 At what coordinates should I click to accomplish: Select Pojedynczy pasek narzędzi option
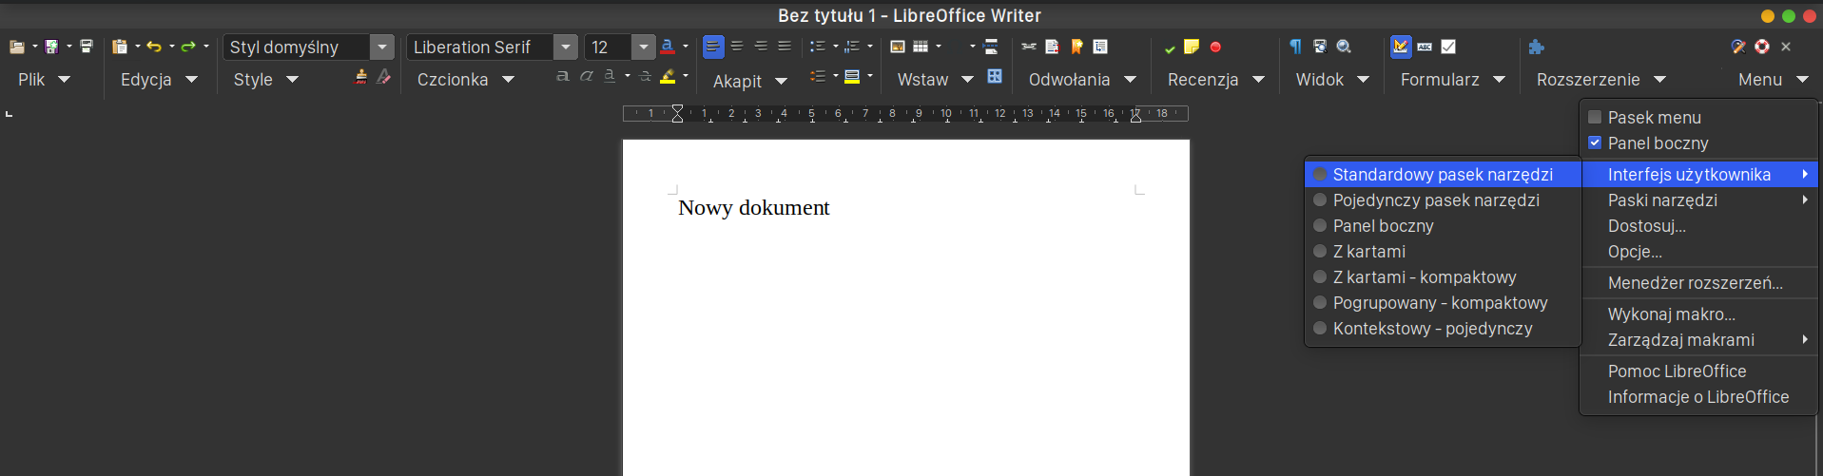click(1443, 200)
